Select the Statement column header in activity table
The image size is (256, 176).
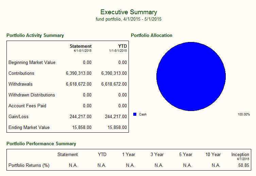[x=81, y=46]
